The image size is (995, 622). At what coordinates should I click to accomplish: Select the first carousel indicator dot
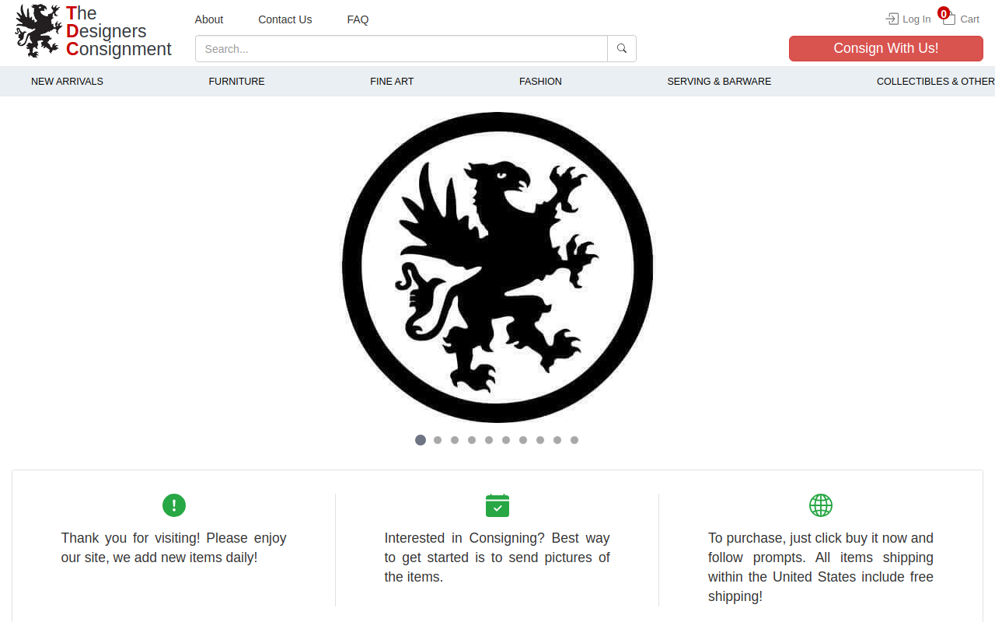click(421, 440)
